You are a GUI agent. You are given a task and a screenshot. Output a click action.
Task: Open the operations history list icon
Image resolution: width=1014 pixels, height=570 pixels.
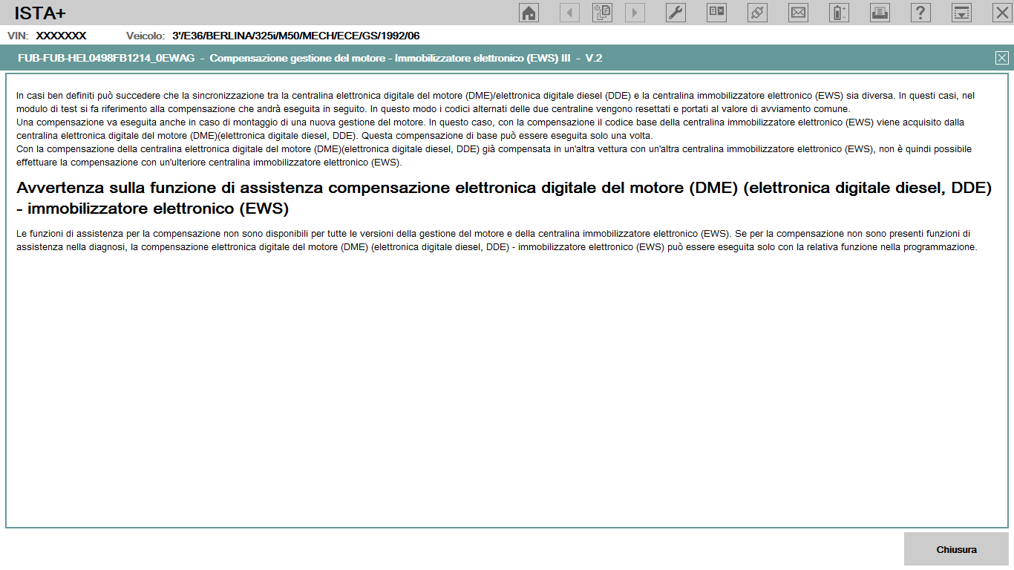pyautogui.click(x=602, y=13)
